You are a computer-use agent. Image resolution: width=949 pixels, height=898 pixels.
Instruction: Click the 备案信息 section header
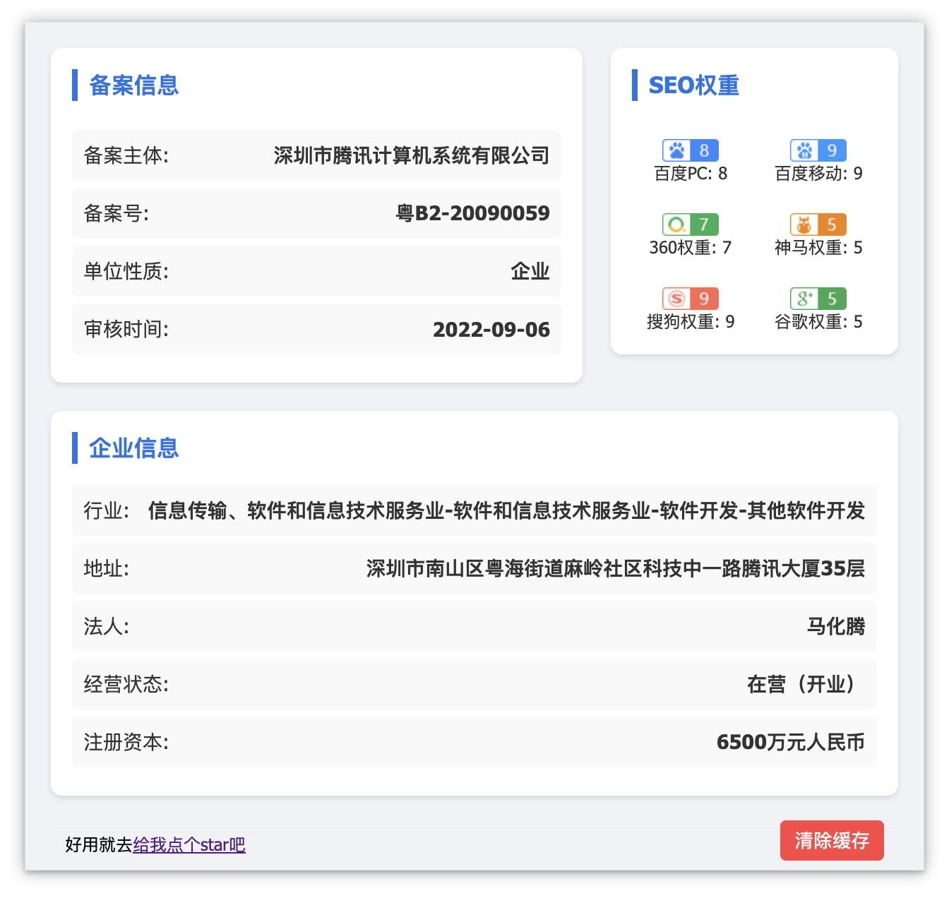pos(133,85)
